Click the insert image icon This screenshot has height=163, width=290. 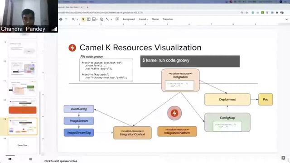tap(94, 19)
